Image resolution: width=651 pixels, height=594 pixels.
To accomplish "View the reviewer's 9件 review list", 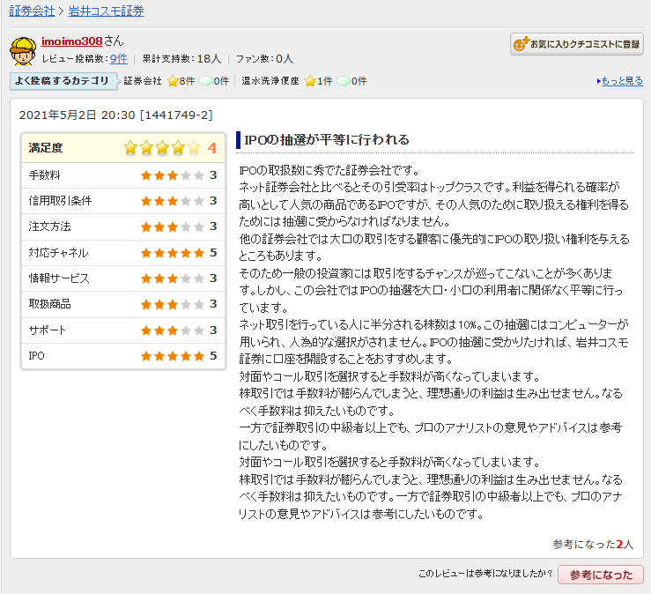I will (x=118, y=58).
